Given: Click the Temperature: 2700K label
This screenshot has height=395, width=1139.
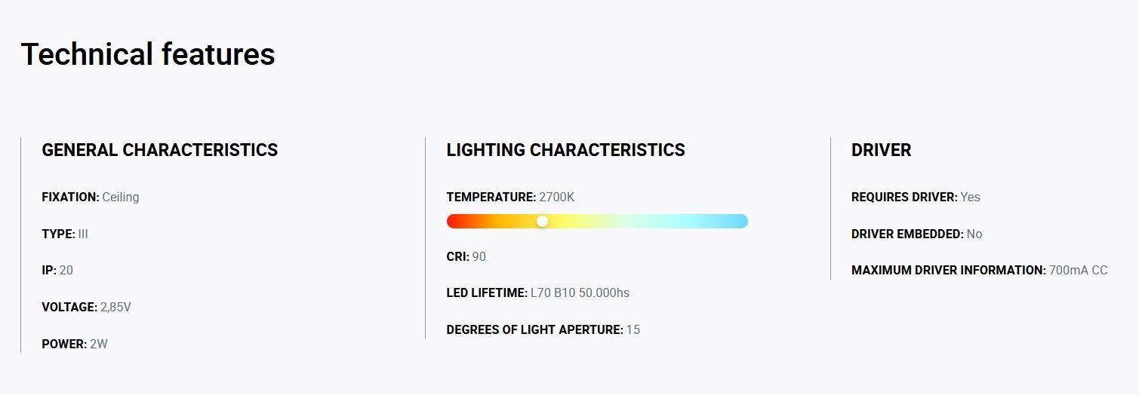Looking at the screenshot, I should pos(511,197).
